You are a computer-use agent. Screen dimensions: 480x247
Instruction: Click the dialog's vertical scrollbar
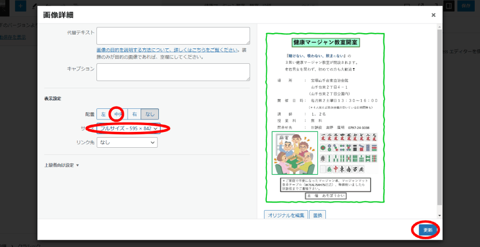pos(439,115)
